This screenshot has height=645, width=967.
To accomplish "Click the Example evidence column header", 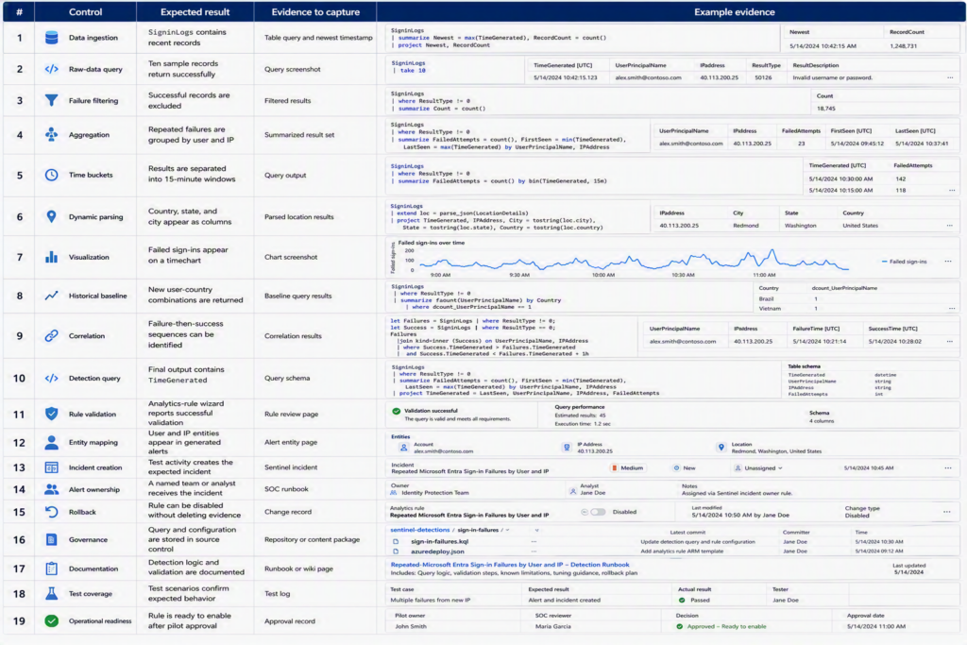I will (x=734, y=11).
